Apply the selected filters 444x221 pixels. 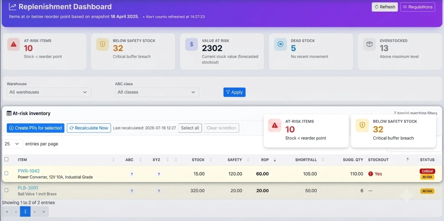tap(234, 92)
